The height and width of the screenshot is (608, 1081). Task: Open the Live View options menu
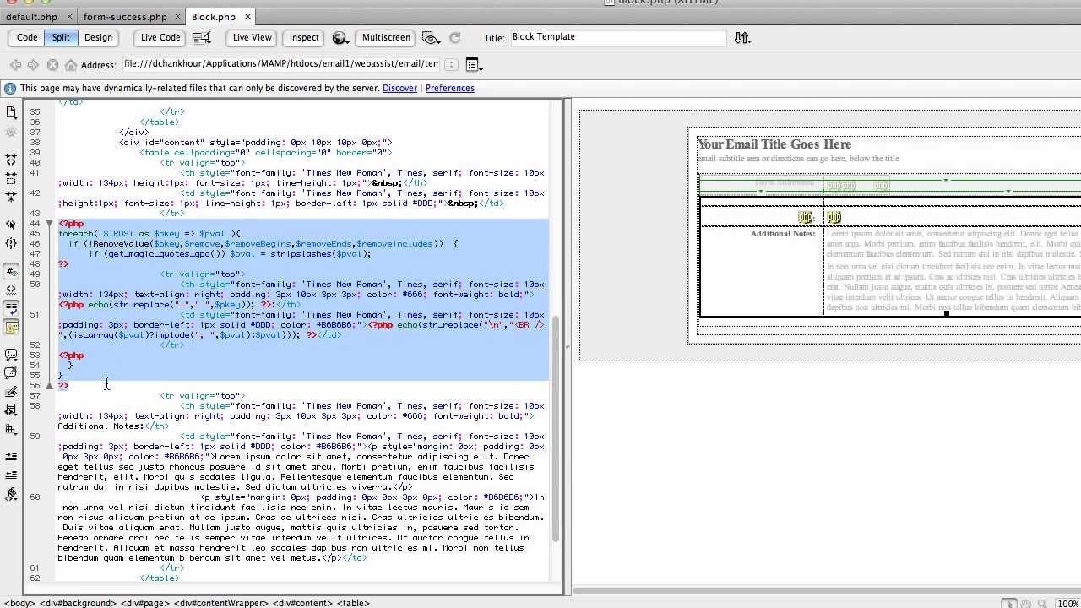473,64
